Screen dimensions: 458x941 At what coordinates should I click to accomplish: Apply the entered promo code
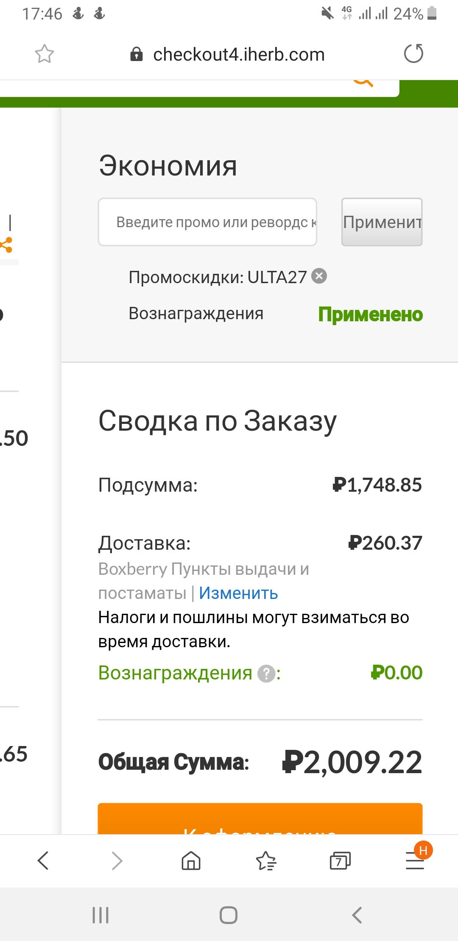coord(382,222)
